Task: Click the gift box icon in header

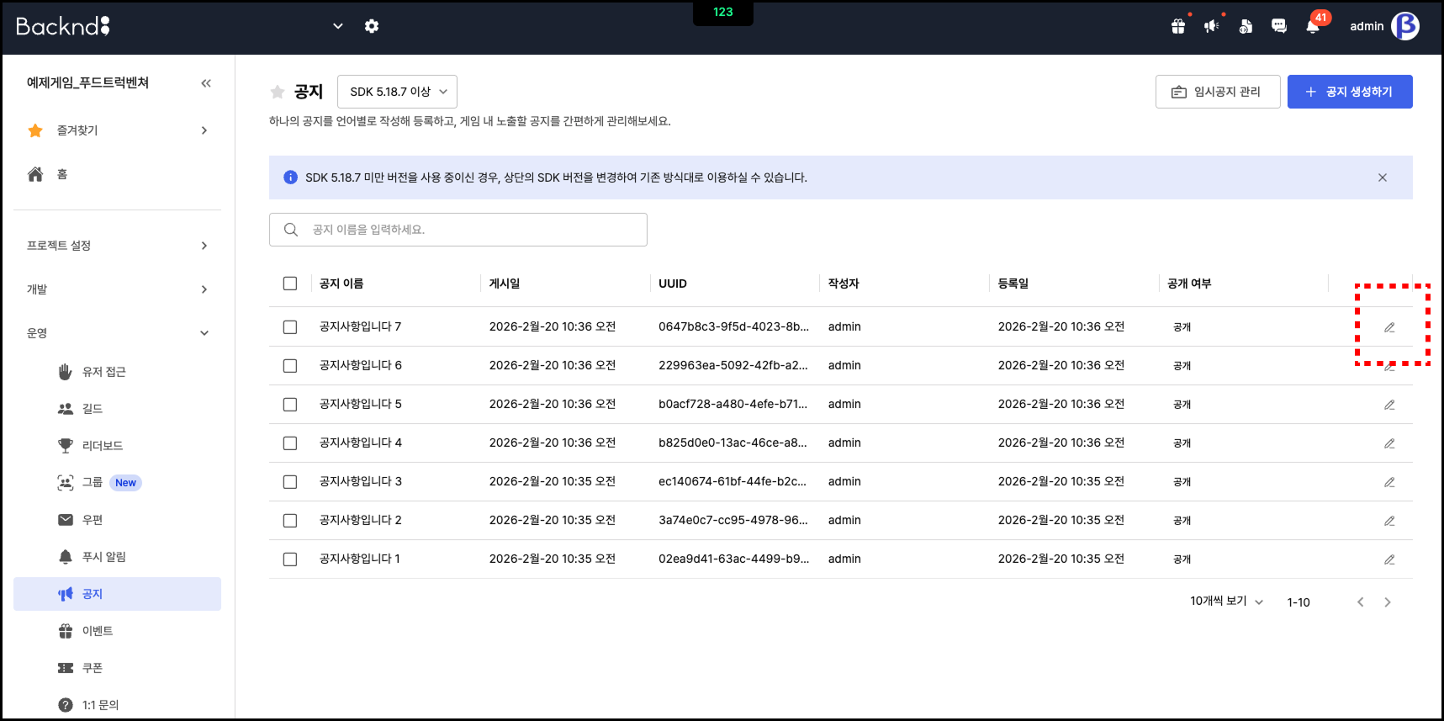Action: (x=1178, y=26)
